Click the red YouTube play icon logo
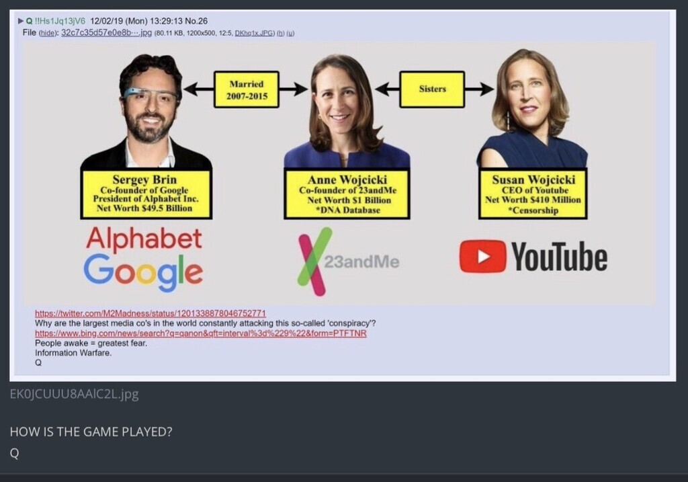The image size is (688, 482). point(482,256)
